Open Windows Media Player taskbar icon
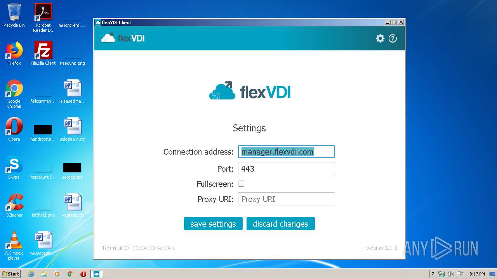 click(x=57, y=274)
